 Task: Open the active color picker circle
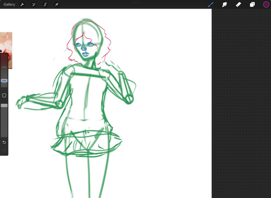(x=266, y=4)
